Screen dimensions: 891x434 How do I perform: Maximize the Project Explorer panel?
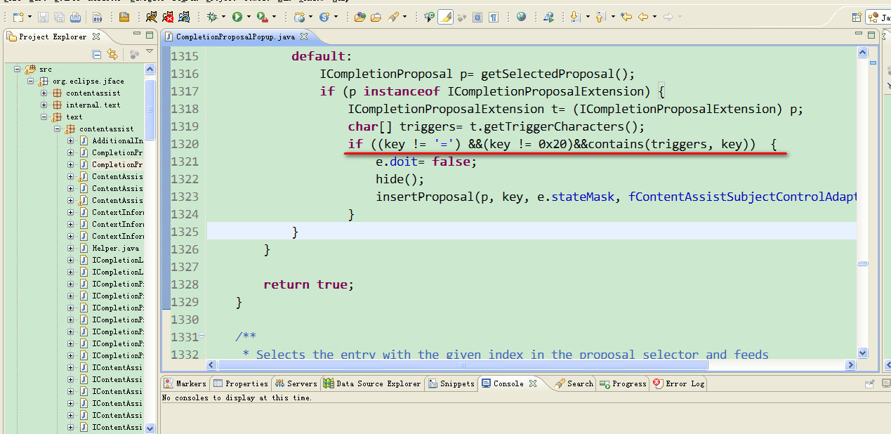[x=149, y=35]
